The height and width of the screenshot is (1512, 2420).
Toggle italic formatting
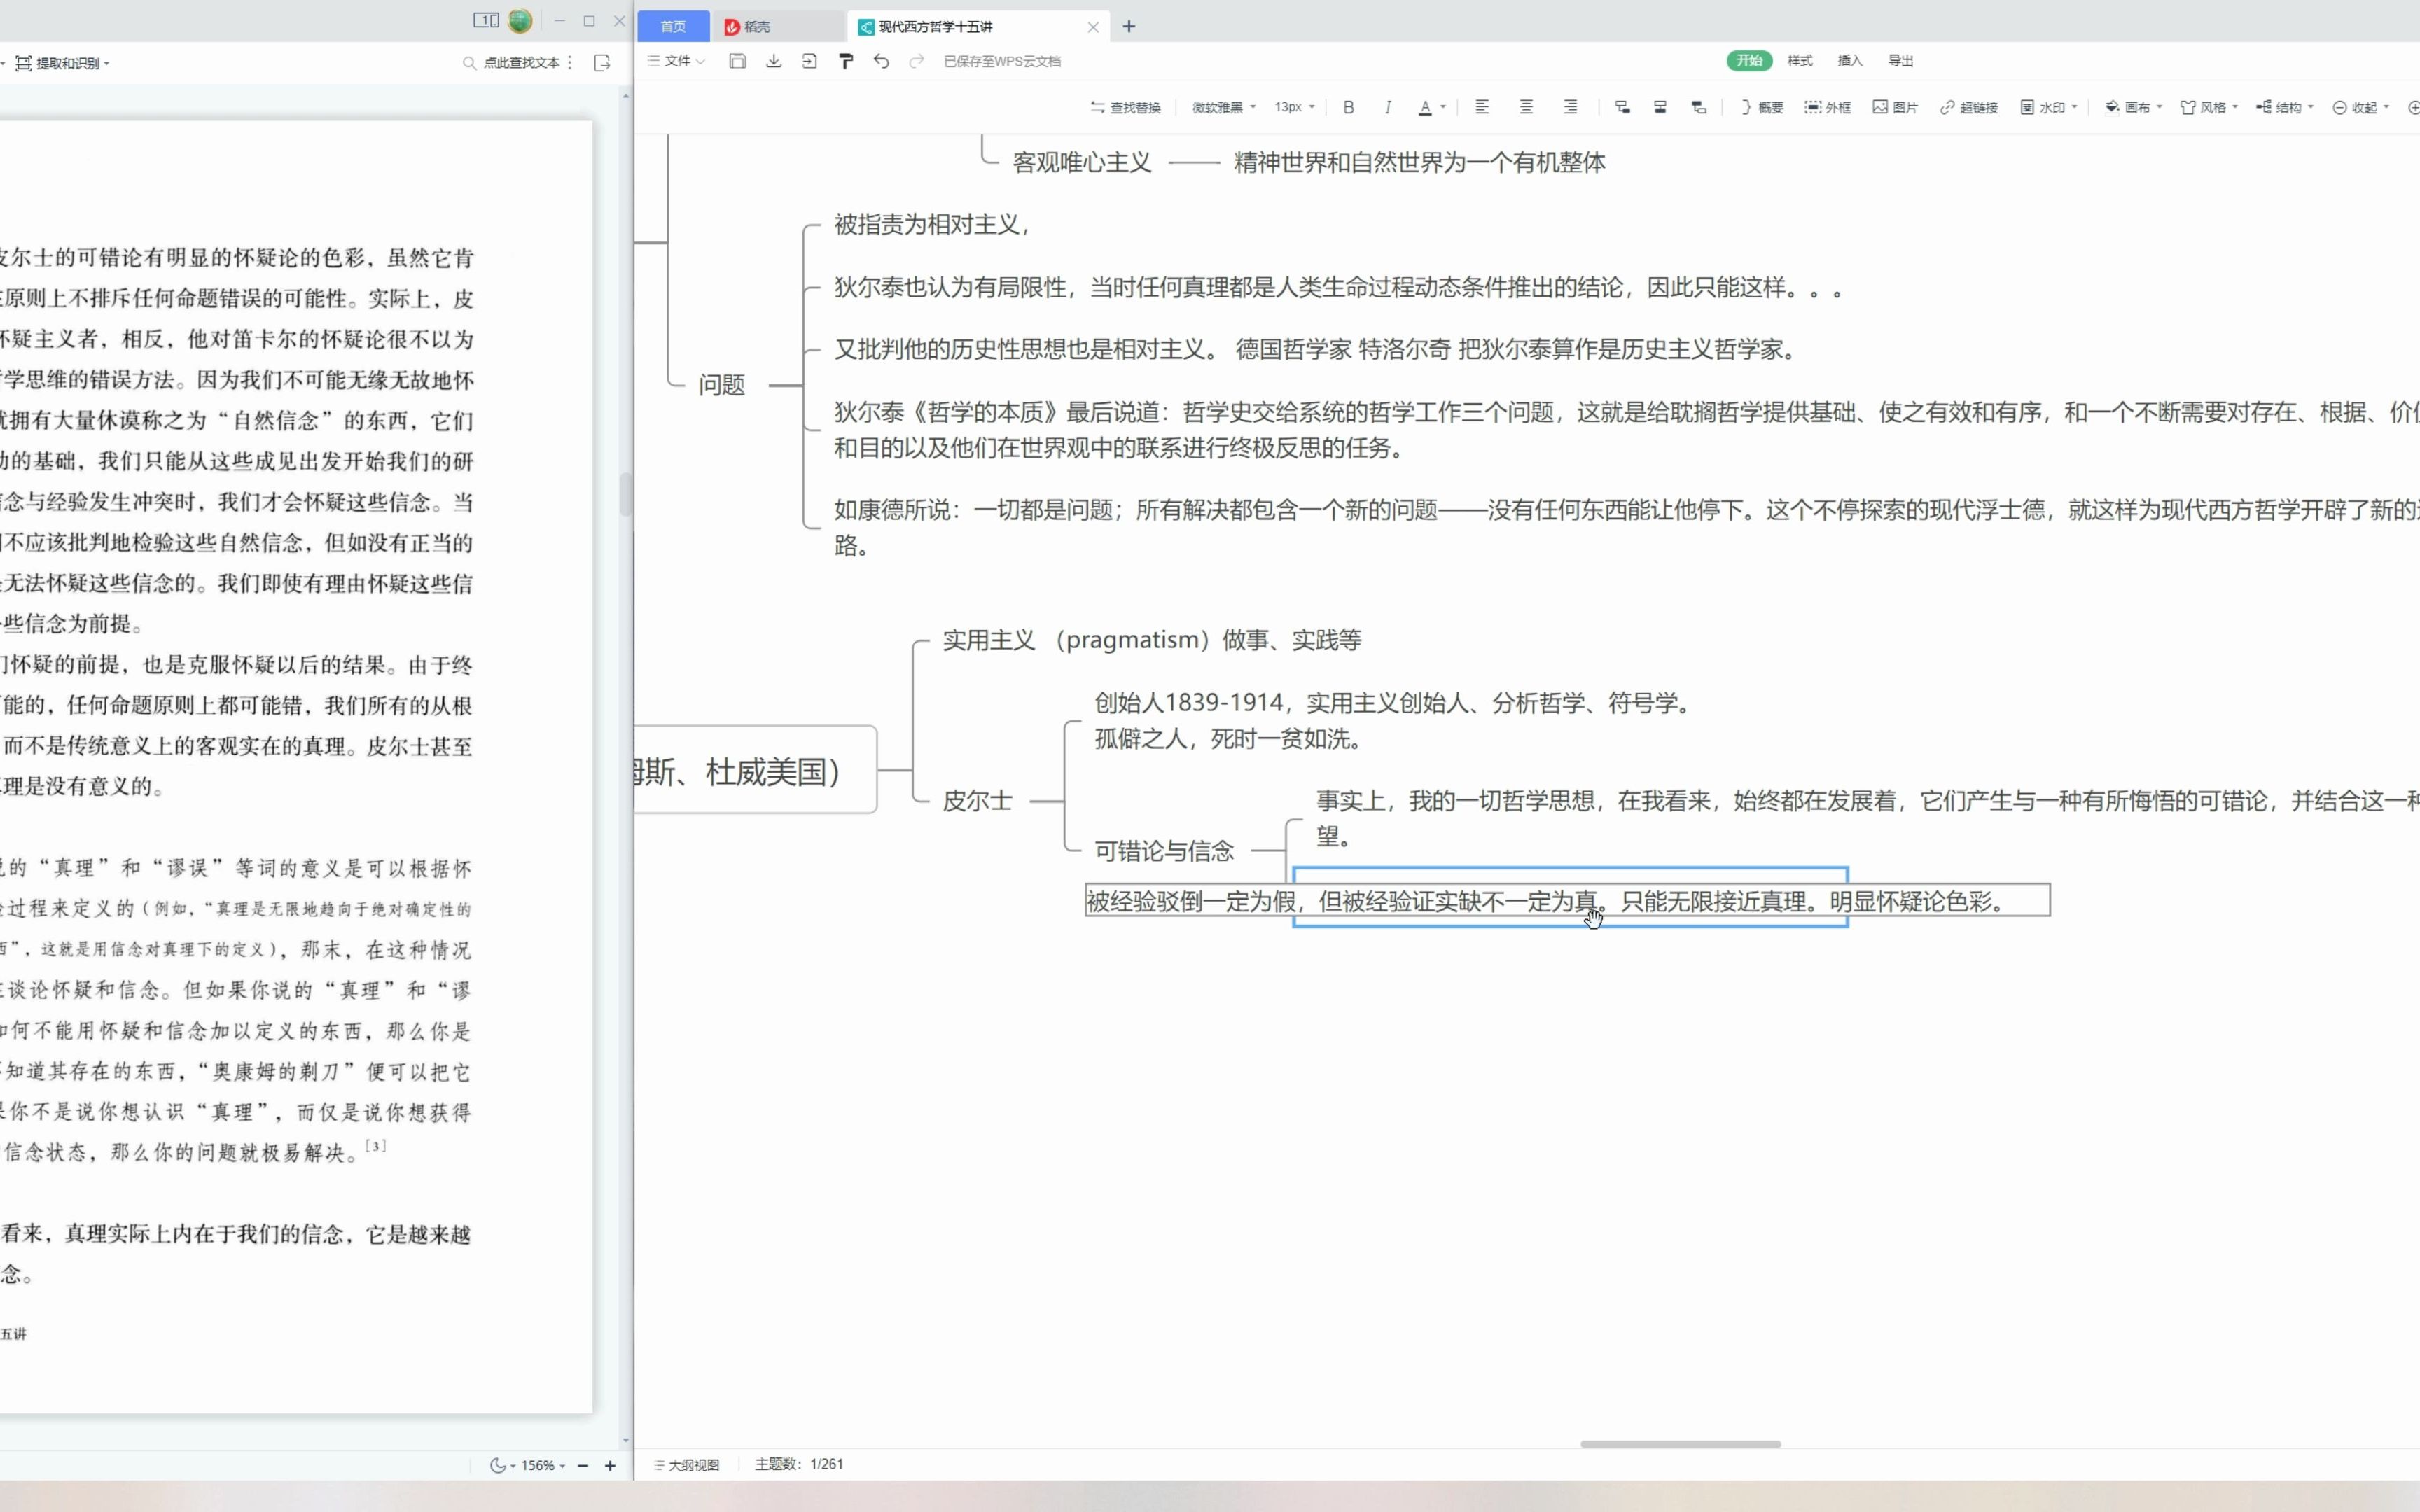[x=1387, y=107]
